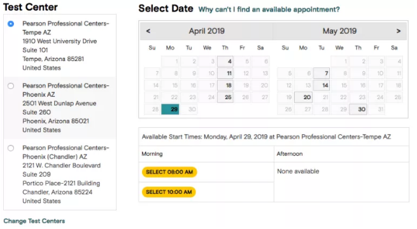
Task: Click the April 2019 month header
Action: [x=207, y=31]
